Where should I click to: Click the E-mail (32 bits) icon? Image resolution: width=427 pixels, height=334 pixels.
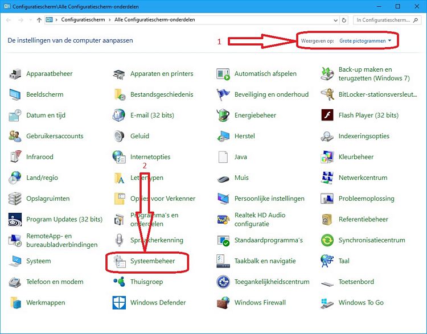pos(119,116)
